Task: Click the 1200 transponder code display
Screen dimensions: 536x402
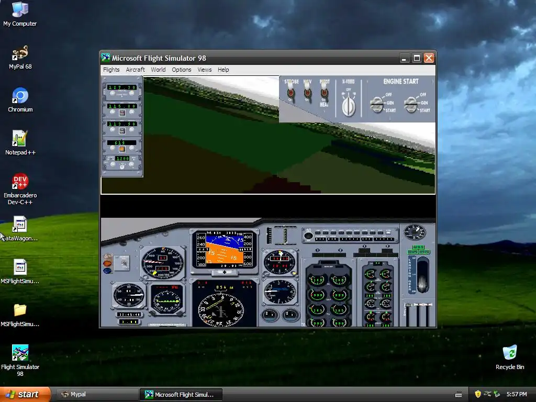Action: click(x=122, y=158)
